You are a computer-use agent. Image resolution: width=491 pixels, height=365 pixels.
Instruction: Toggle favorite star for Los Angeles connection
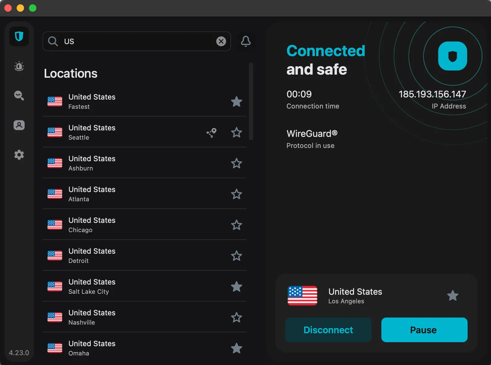(x=452, y=296)
